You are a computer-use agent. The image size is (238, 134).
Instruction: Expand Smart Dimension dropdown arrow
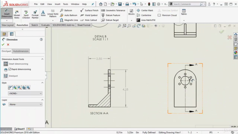click(x=7, y=20)
